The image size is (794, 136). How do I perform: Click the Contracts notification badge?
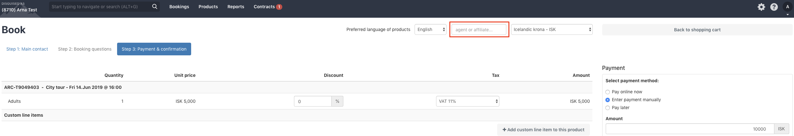pos(279,7)
